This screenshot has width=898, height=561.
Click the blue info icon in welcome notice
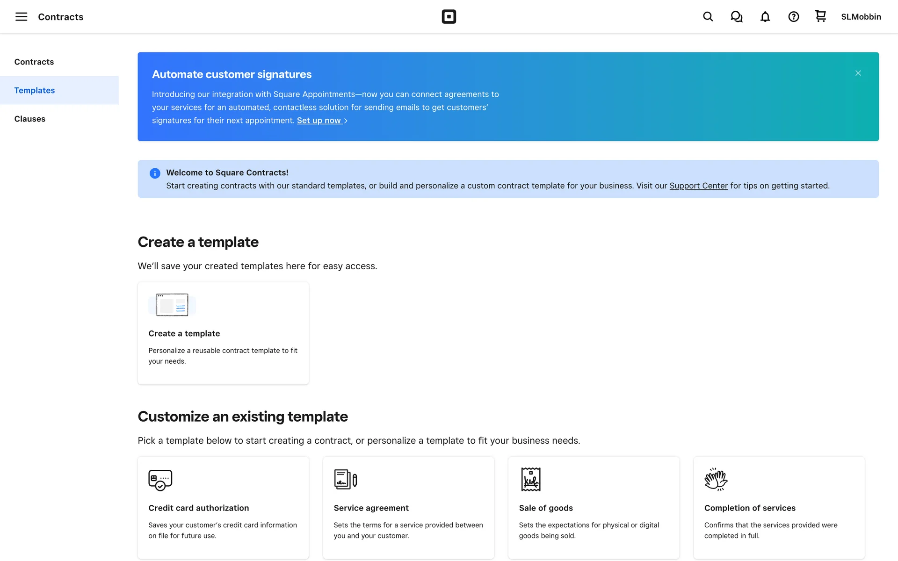pyautogui.click(x=155, y=173)
